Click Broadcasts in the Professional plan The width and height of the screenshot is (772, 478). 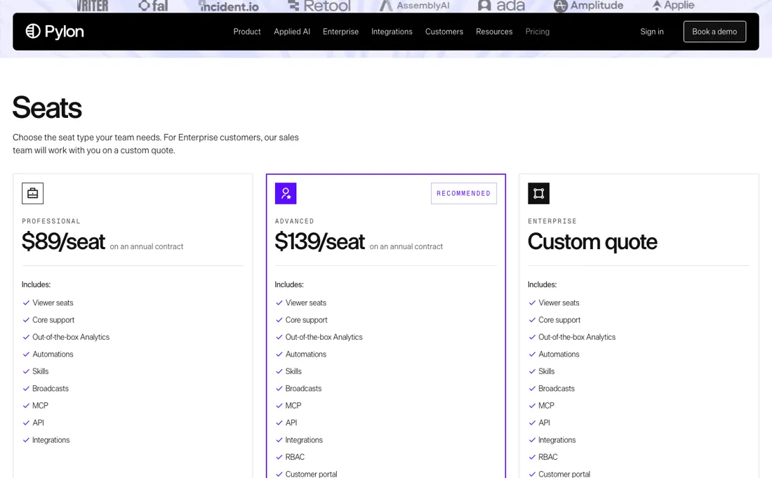pyautogui.click(x=51, y=389)
